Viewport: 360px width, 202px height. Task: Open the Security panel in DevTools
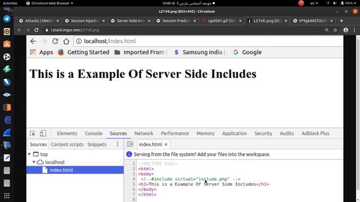coord(263,134)
